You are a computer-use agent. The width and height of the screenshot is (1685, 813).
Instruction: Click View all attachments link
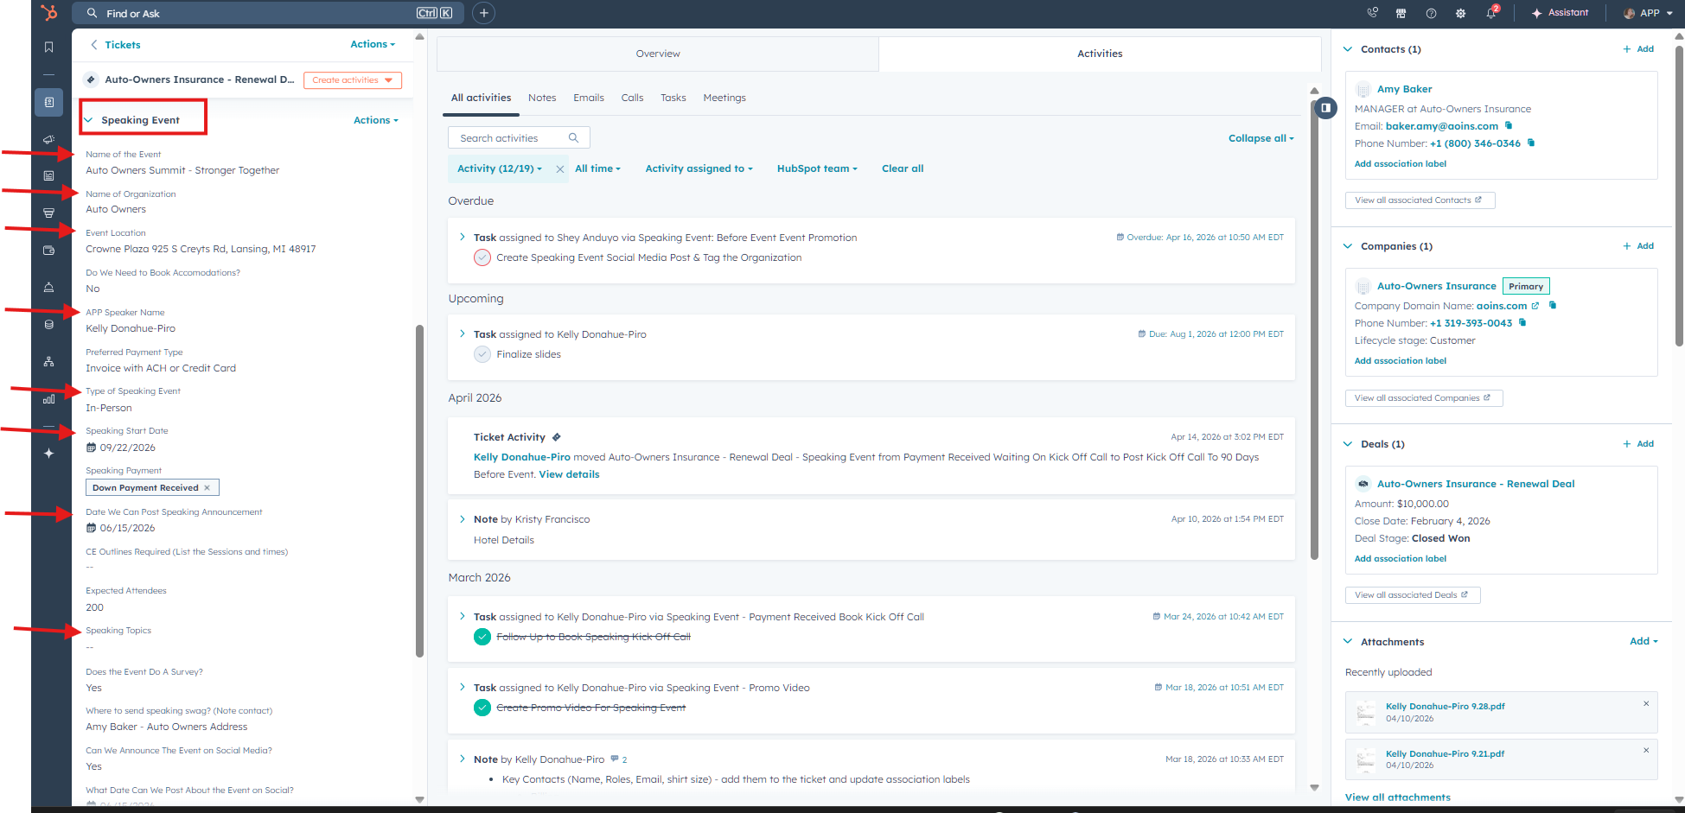[x=1397, y=797]
